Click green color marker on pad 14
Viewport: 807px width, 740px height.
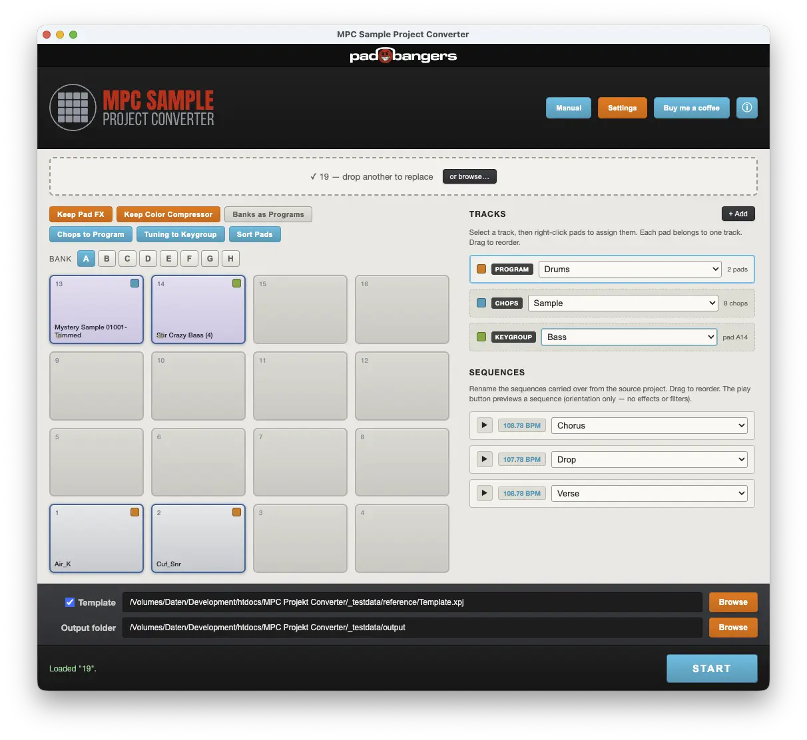[x=237, y=283]
